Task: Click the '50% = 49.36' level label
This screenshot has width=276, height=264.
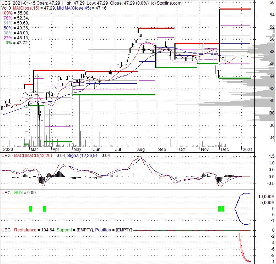Action: click(16, 28)
